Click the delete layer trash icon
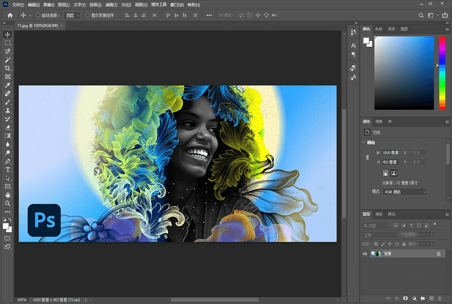452x304 pixels. [440, 298]
